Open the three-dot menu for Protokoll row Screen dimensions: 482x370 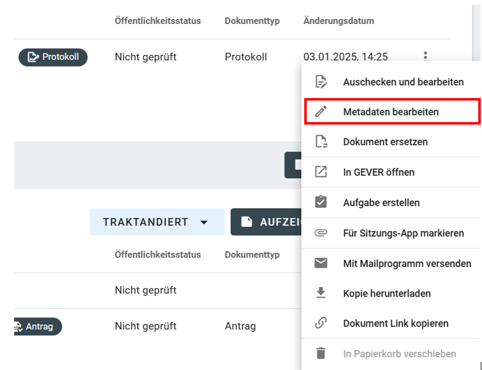tap(425, 57)
